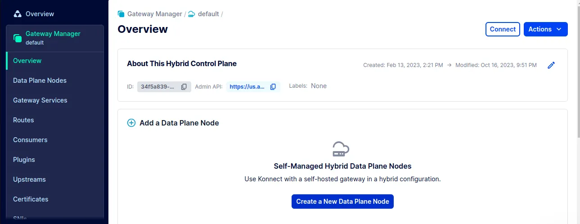Click Create a New Data Plane Node
The image size is (580, 224).
342,202
